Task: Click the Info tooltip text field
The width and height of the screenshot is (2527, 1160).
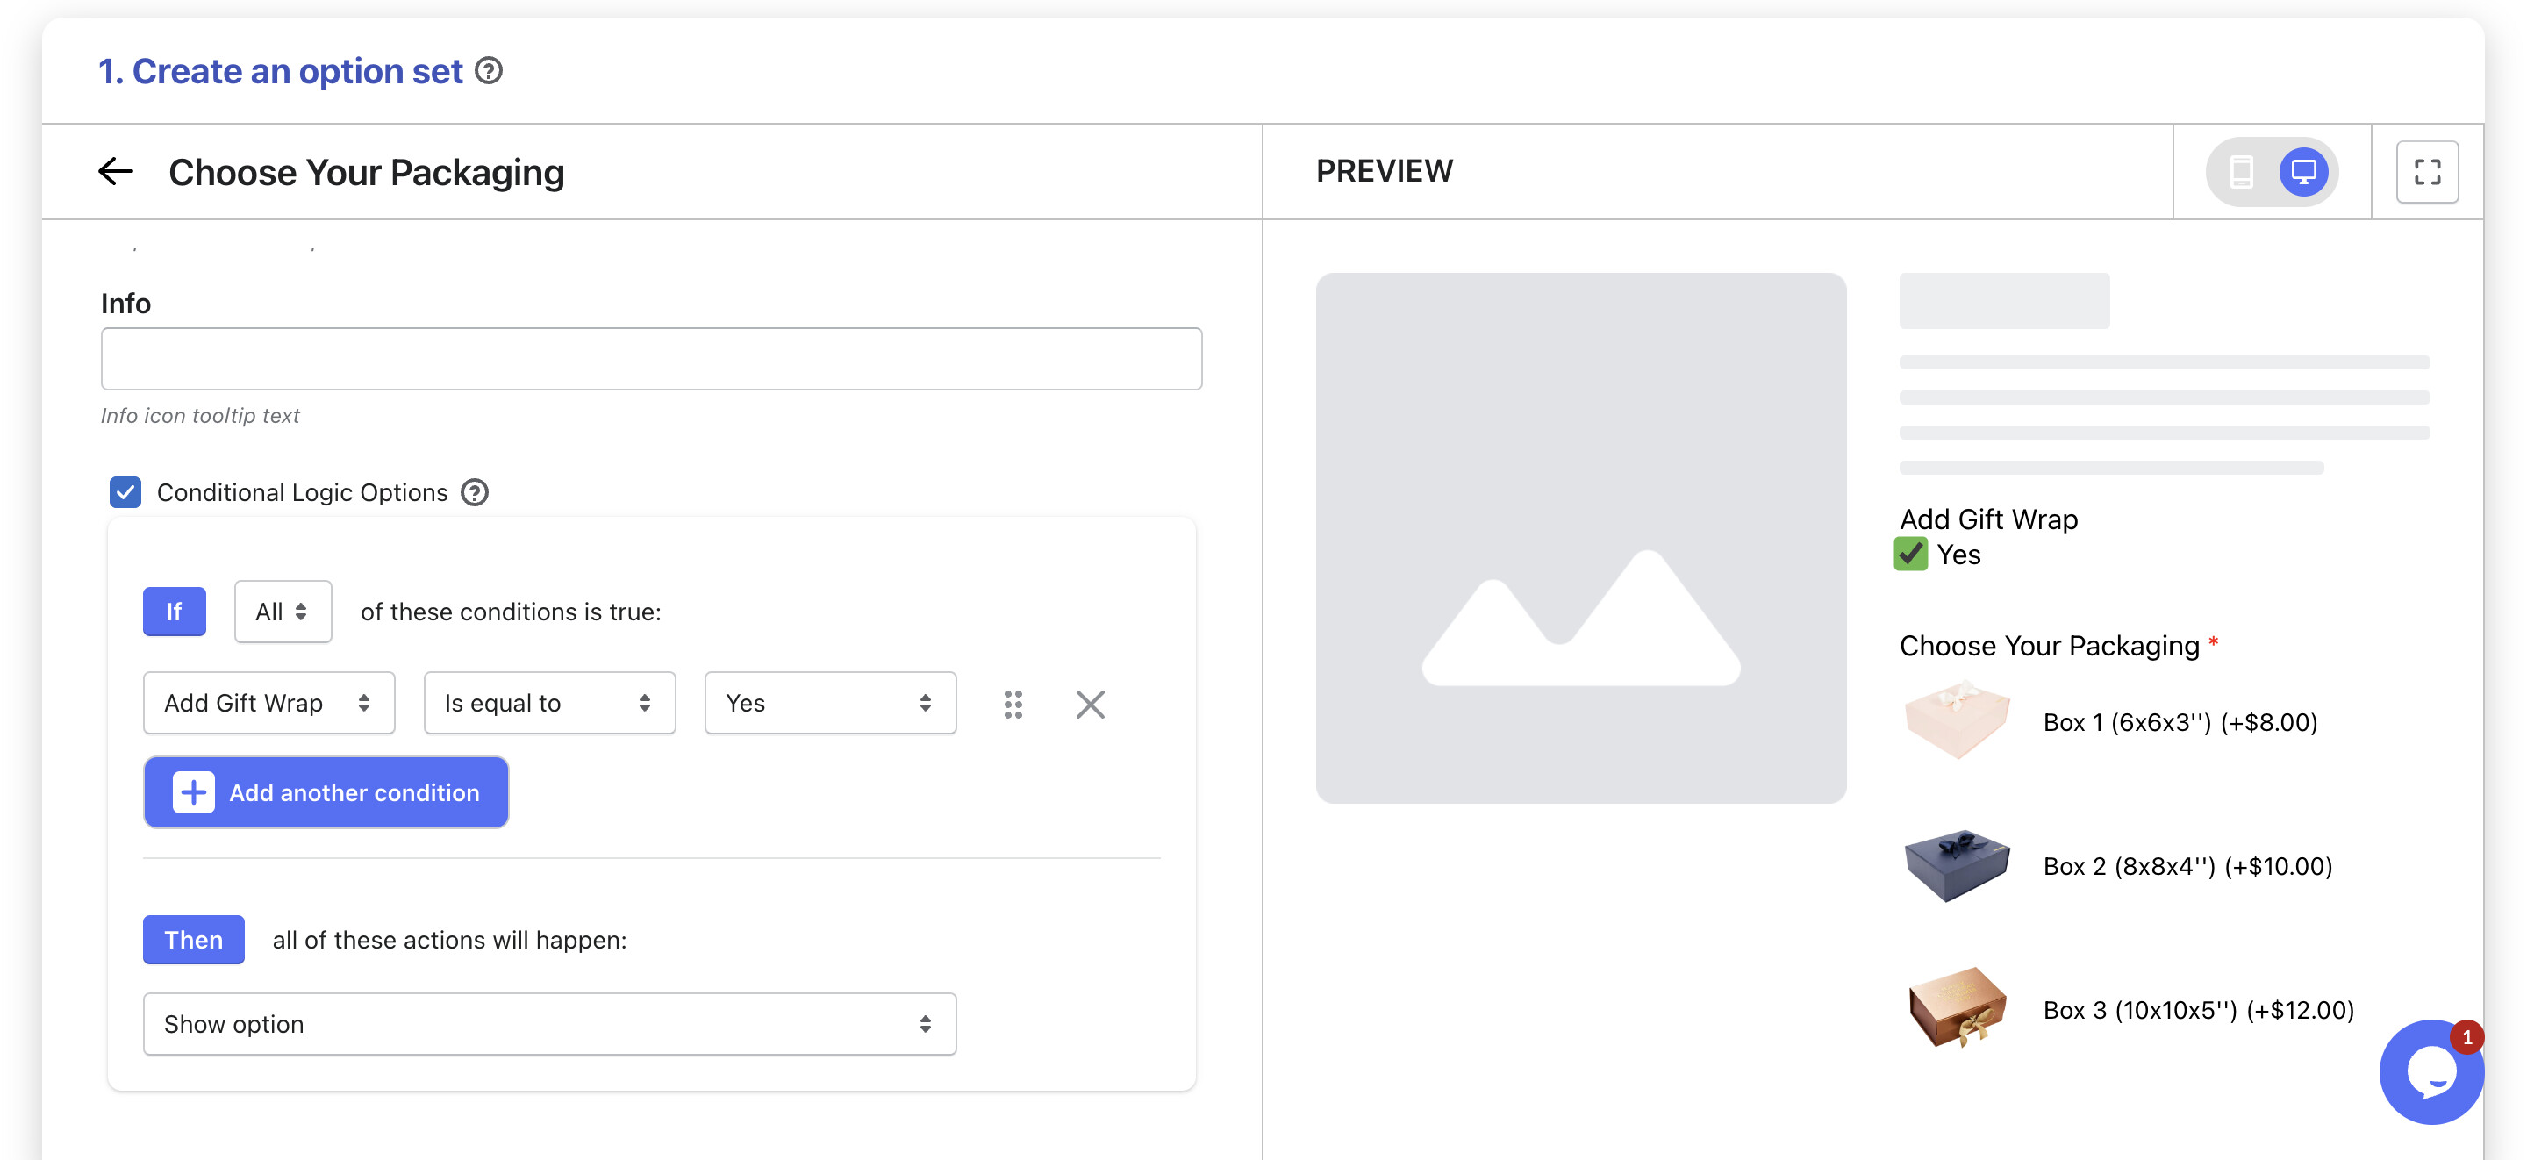Action: click(x=650, y=359)
